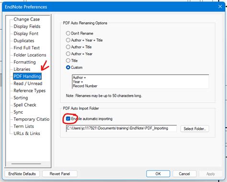The width and height of the screenshot is (227, 182).
Task: Open URLs & Links preferences
Action: (x=27, y=134)
